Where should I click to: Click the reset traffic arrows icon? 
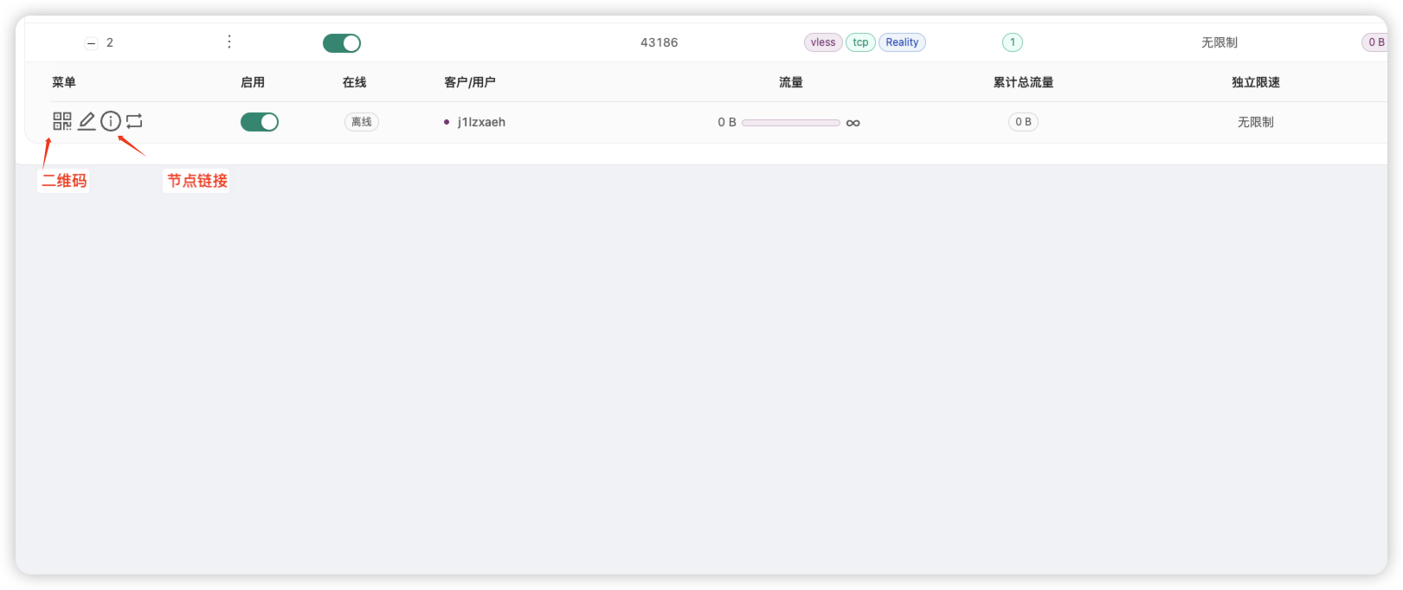134,122
